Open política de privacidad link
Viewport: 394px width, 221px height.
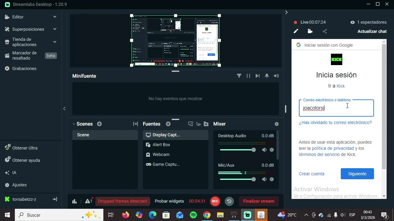333,148
